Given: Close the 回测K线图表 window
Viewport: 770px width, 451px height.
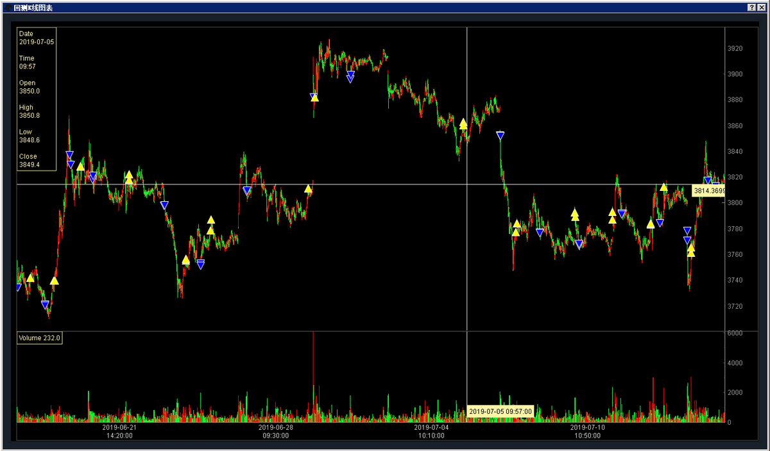Looking at the screenshot, I should pos(762,7).
